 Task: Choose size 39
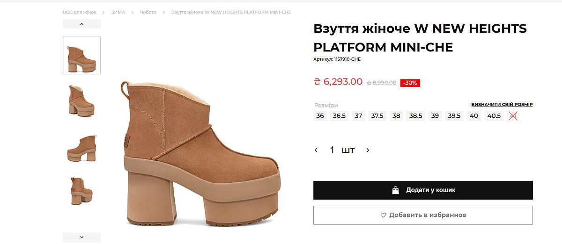(x=435, y=116)
